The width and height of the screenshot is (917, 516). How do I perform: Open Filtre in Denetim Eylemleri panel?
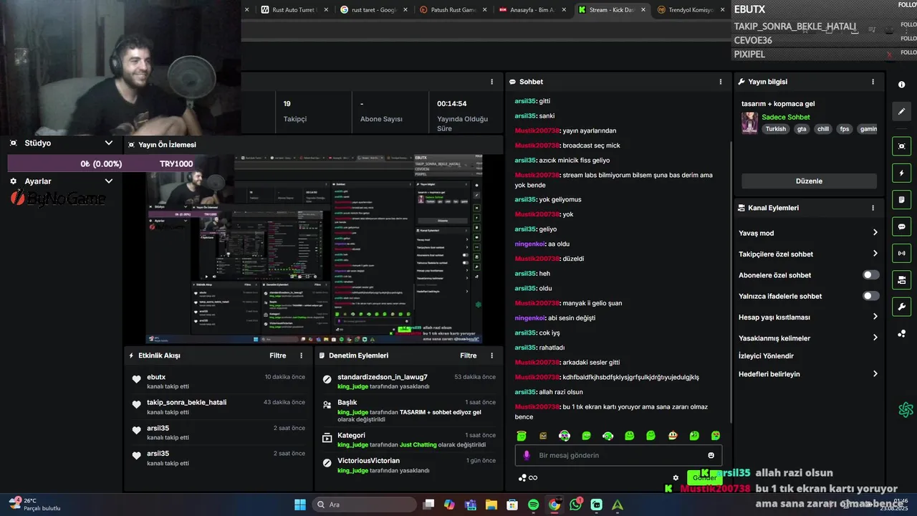pyautogui.click(x=469, y=355)
